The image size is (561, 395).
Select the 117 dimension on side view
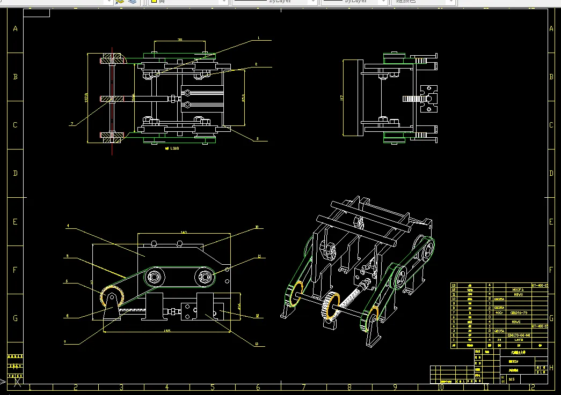(342, 98)
